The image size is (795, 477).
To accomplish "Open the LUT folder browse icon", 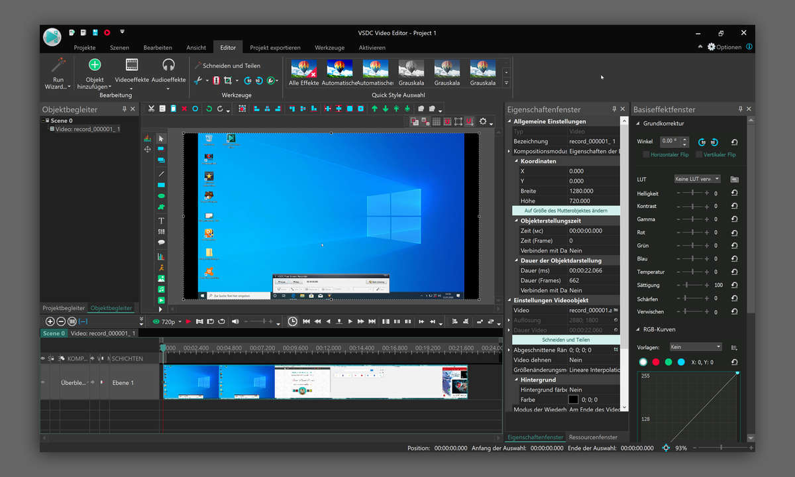I will (x=734, y=180).
